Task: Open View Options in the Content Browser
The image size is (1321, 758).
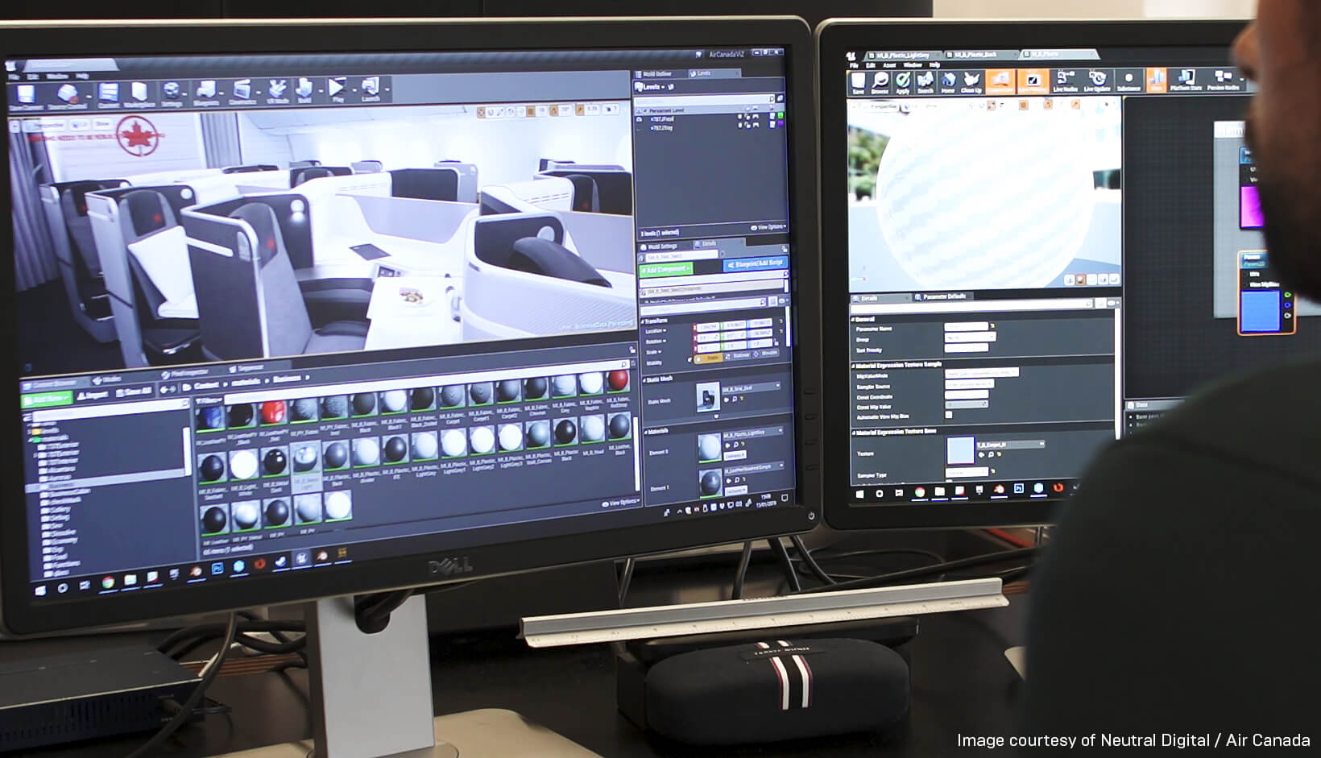Action: 619,502
